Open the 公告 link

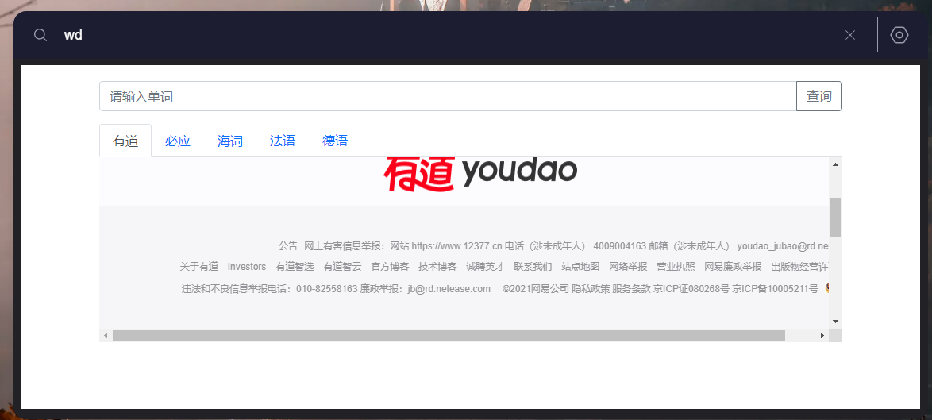[287, 246]
